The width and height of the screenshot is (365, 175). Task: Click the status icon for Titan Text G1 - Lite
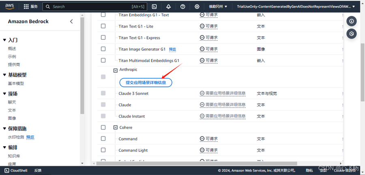tap(202, 26)
